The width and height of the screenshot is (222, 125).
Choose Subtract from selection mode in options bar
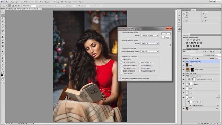click(16, 6)
